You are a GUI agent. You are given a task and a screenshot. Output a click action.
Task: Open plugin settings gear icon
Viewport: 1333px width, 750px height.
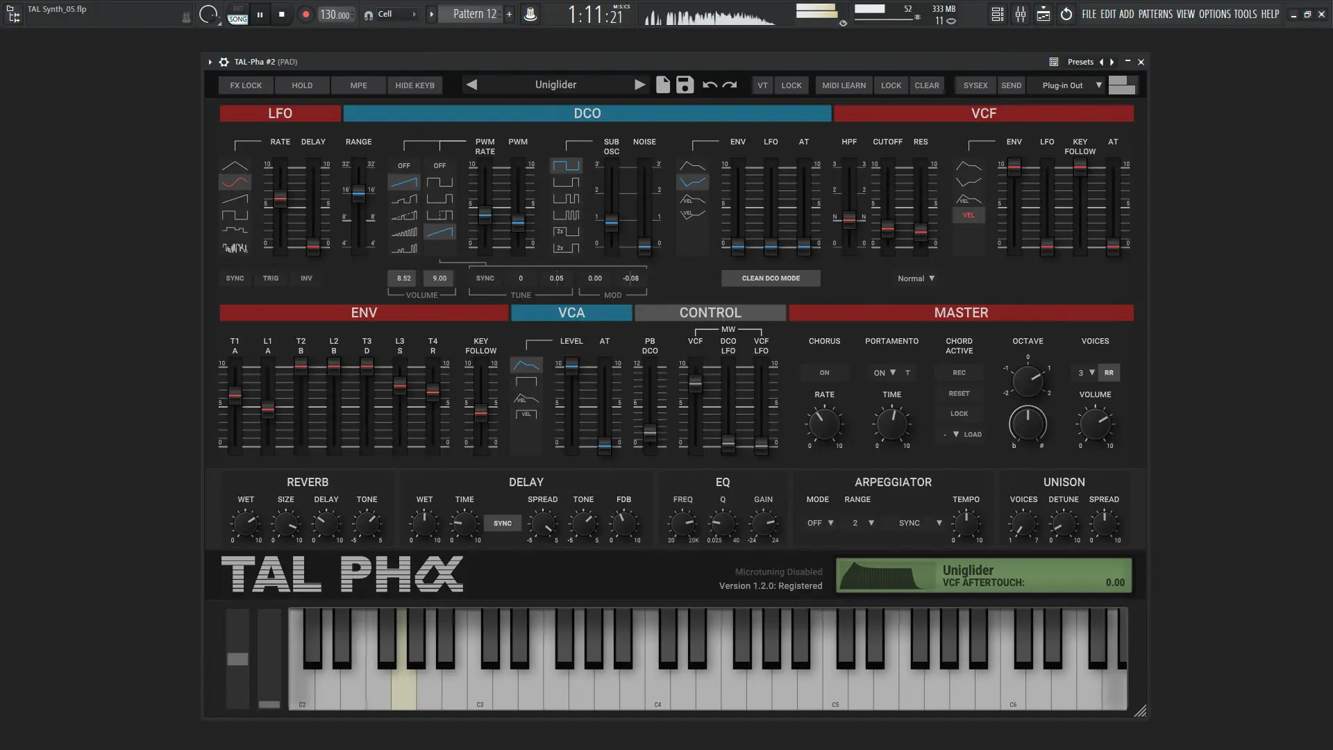(x=224, y=62)
